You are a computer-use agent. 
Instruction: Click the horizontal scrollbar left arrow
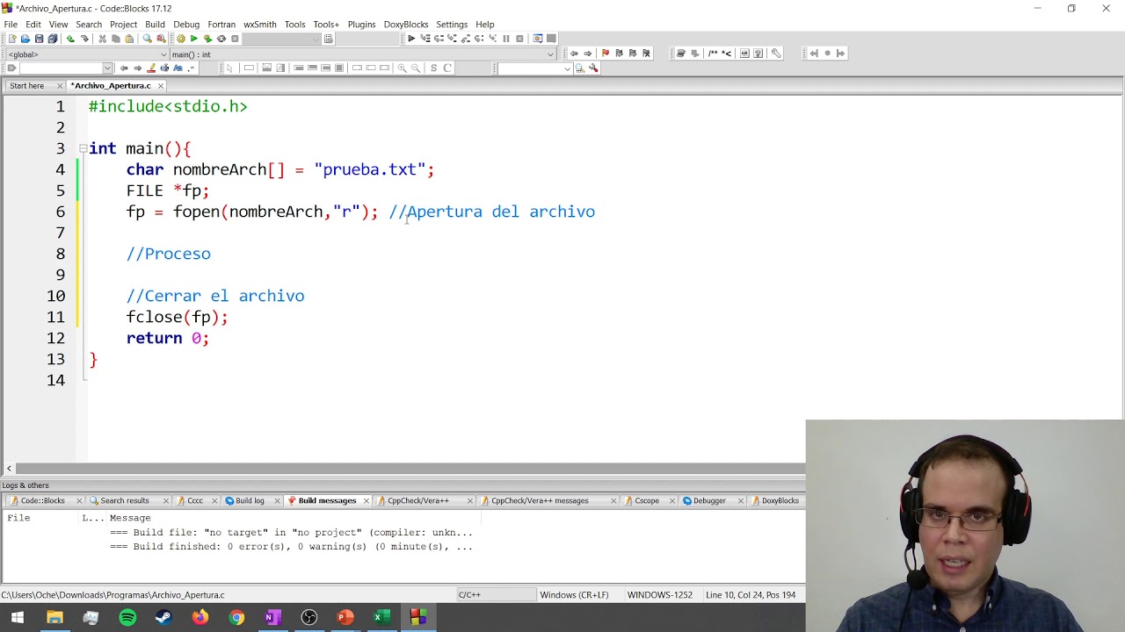click(x=9, y=469)
